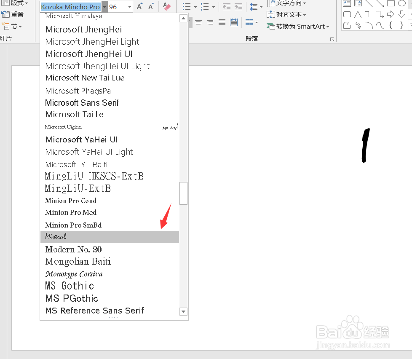
Task: Choose the isosceles triangle shape
Action: 358,14
